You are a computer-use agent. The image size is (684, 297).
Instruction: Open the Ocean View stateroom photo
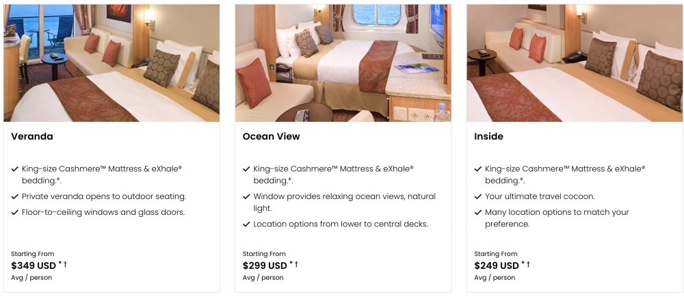point(343,63)
